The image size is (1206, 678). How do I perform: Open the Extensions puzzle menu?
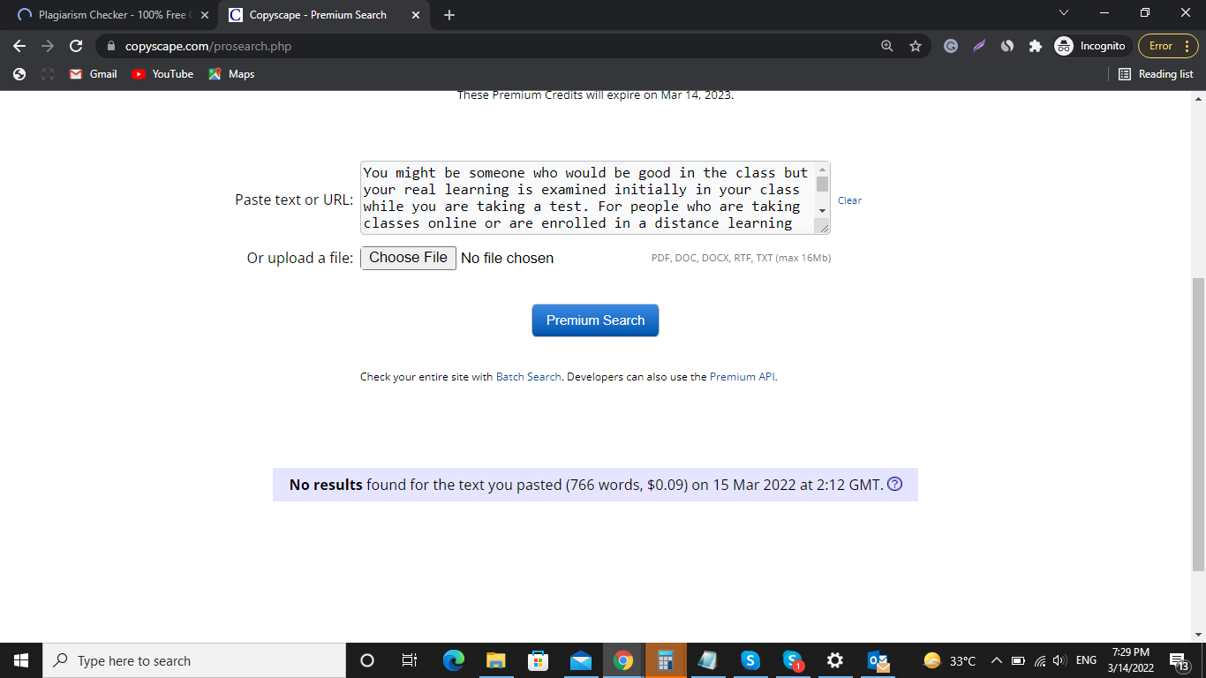[1036, 46]
